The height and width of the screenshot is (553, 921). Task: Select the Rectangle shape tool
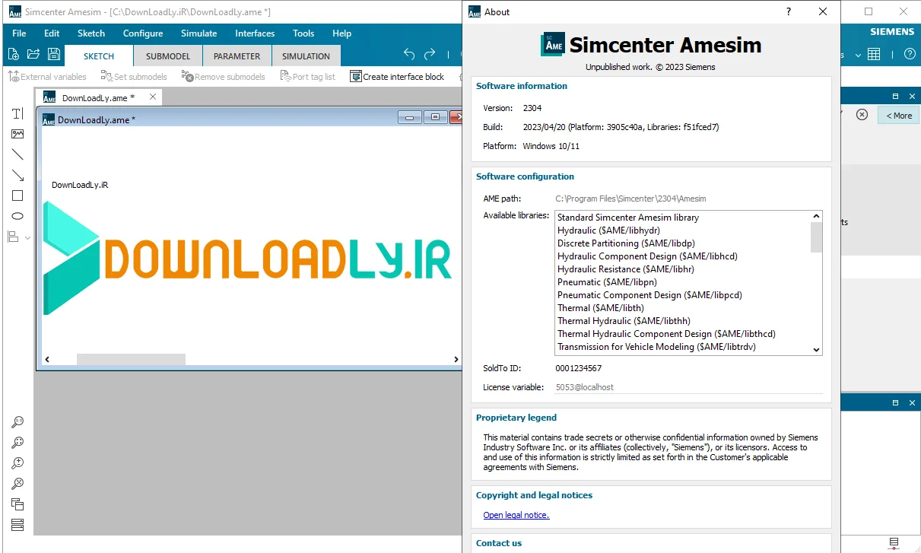point(17,195)
